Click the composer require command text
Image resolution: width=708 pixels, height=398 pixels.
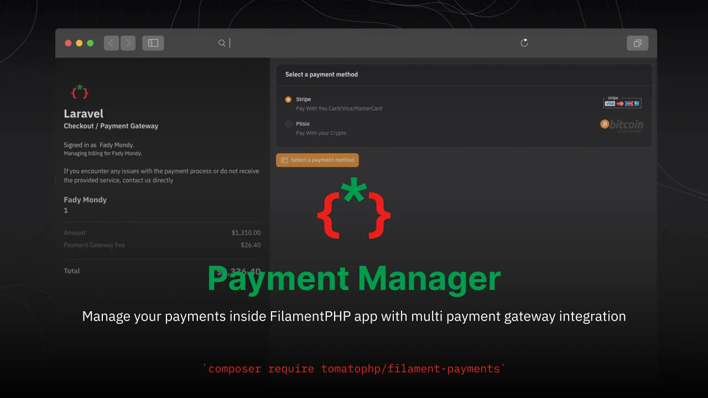354,369
